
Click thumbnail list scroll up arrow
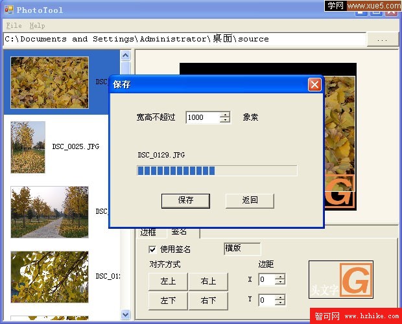(x=126, y=55)
